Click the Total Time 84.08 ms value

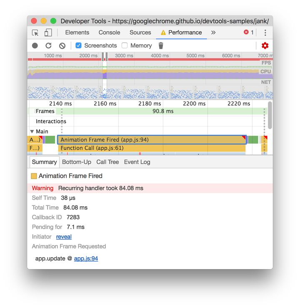click(x=75, y=208)
